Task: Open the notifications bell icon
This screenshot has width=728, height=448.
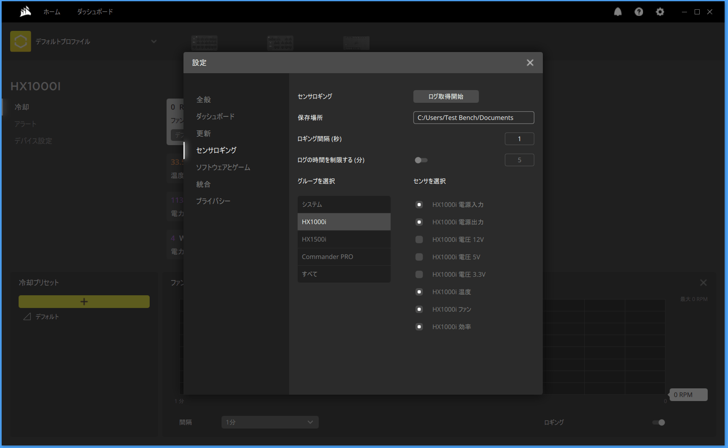Action: click(x=618, y=12)
